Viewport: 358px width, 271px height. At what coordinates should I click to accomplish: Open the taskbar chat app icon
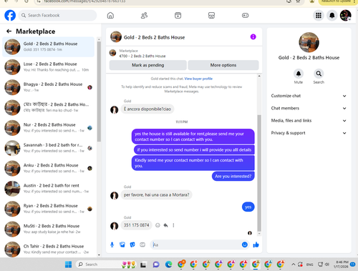coord(156,265)
